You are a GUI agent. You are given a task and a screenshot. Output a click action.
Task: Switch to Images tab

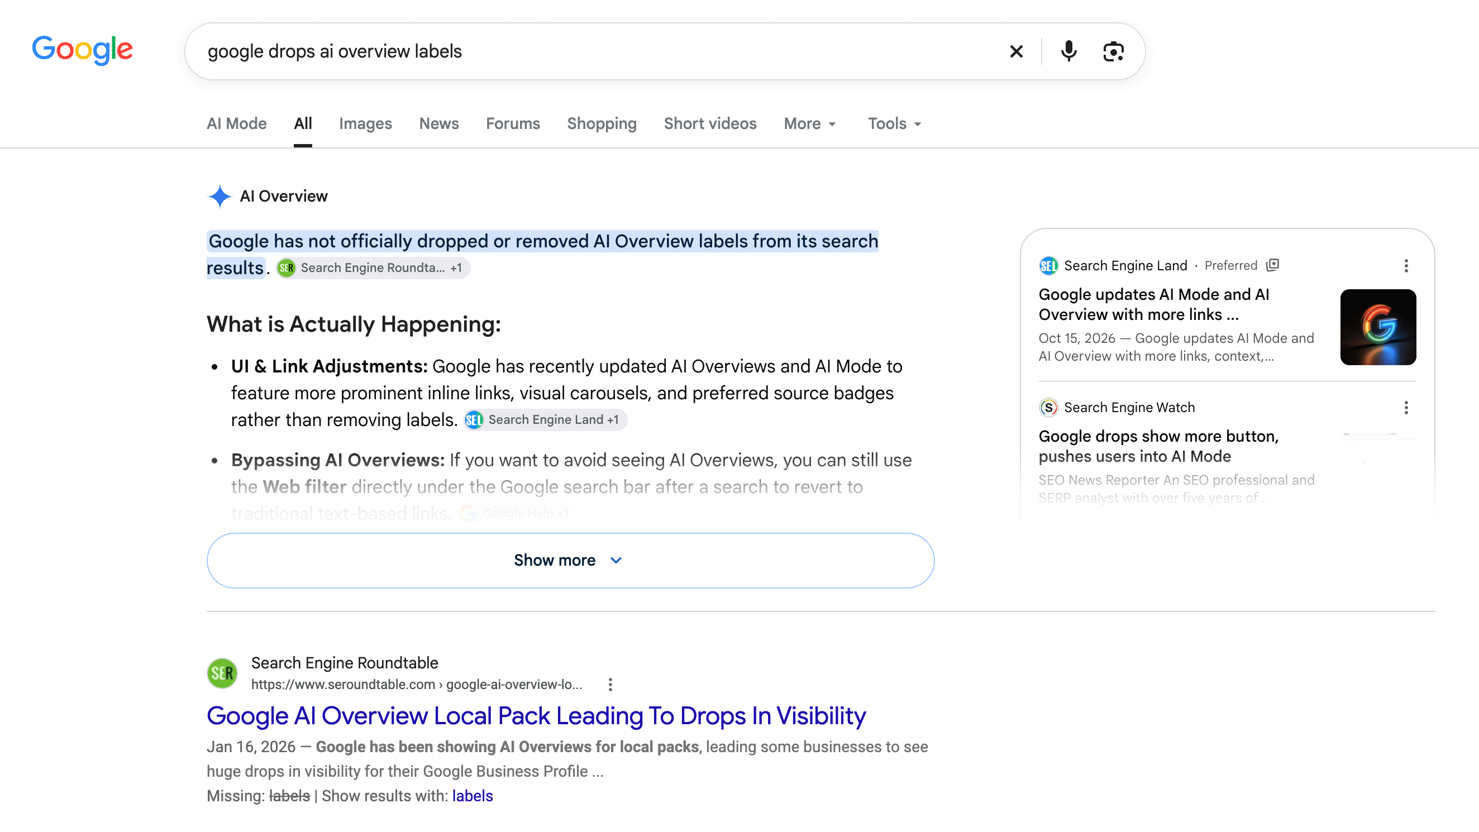click(x=365, y=123)
